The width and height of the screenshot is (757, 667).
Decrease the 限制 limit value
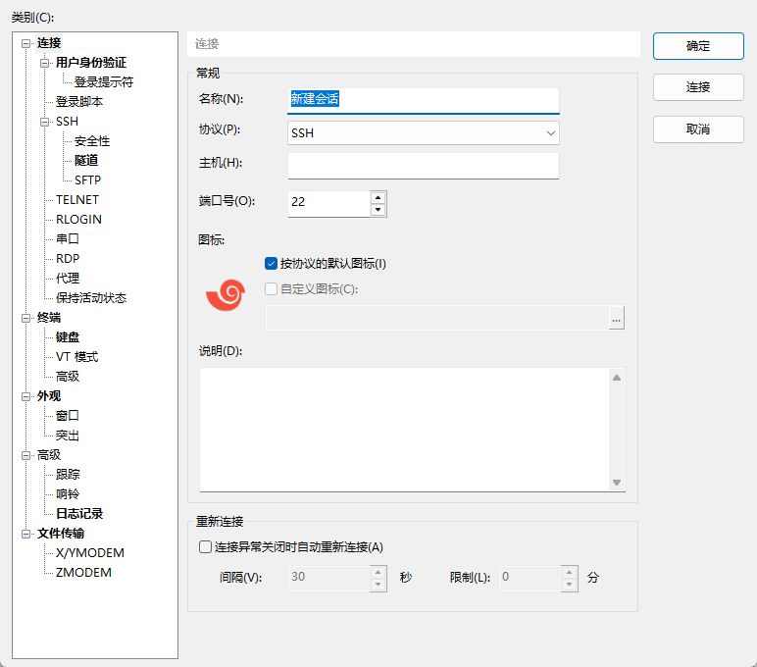click(569, 585)
